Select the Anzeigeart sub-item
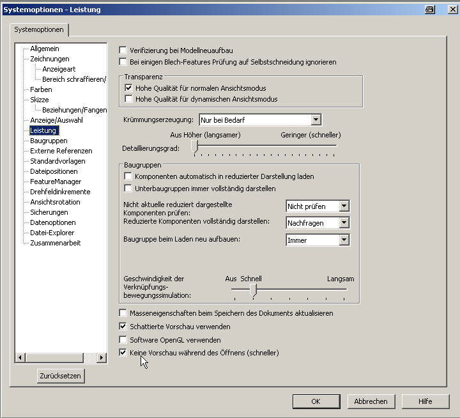 click(x=59, y=69)
